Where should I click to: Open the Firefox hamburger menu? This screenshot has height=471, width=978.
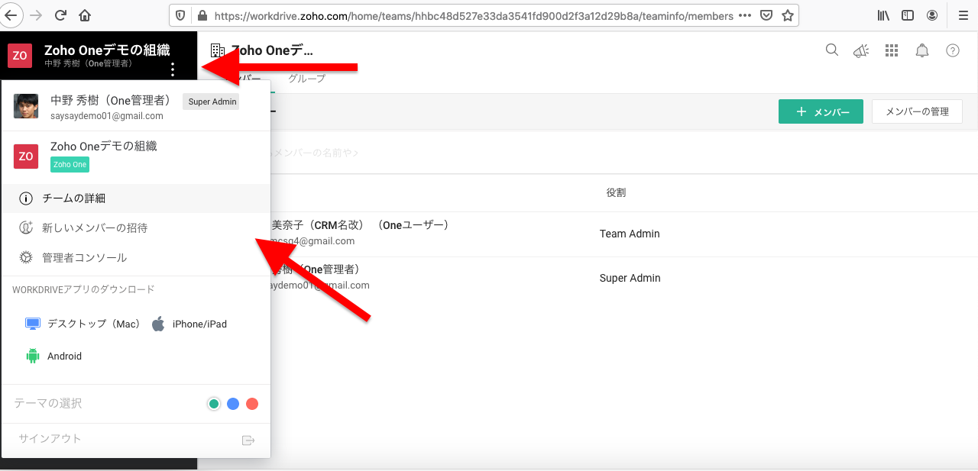962,15
